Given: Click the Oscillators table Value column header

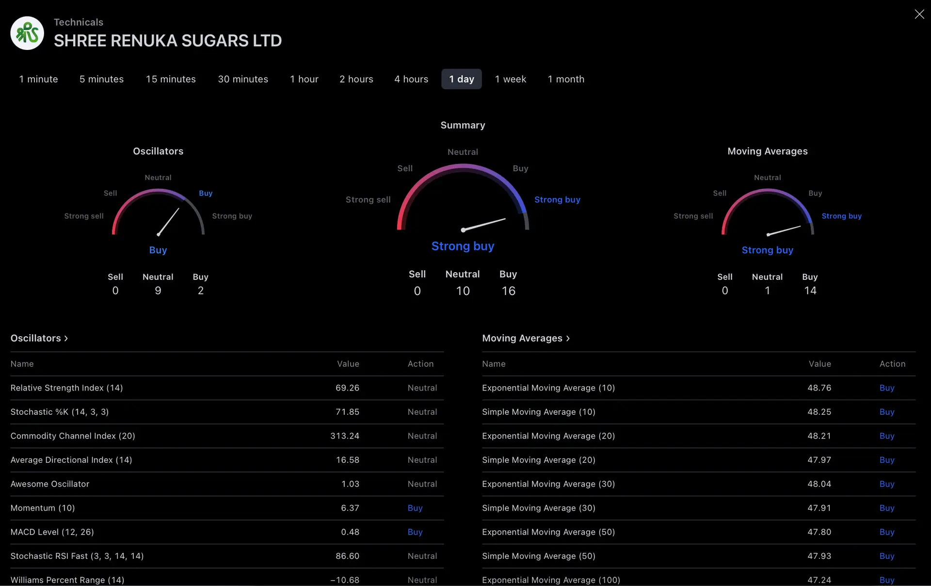Looking at the screenshot, I should point(348,364).
